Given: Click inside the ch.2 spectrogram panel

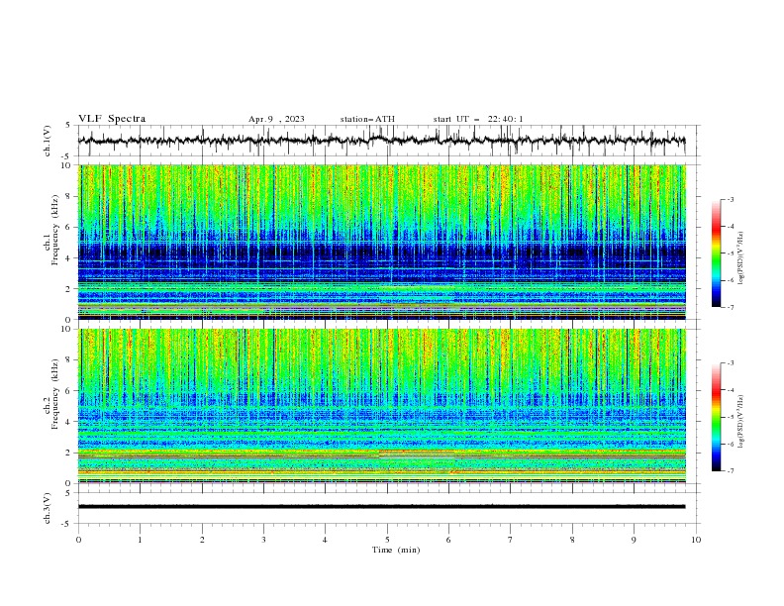Looking at the screenshot, I should pos(382,406).
